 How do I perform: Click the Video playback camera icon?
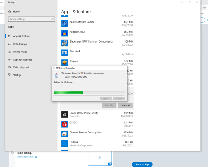pyautogui.click(x=9, y=67)
